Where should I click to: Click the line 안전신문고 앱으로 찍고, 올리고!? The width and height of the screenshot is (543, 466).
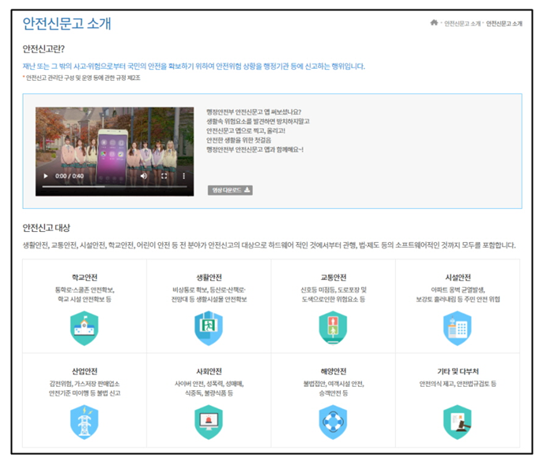click(x=246, y=131)
